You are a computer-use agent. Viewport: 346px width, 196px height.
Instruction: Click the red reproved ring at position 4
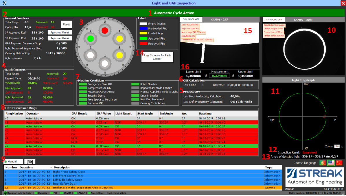click(x=105, y=30)
